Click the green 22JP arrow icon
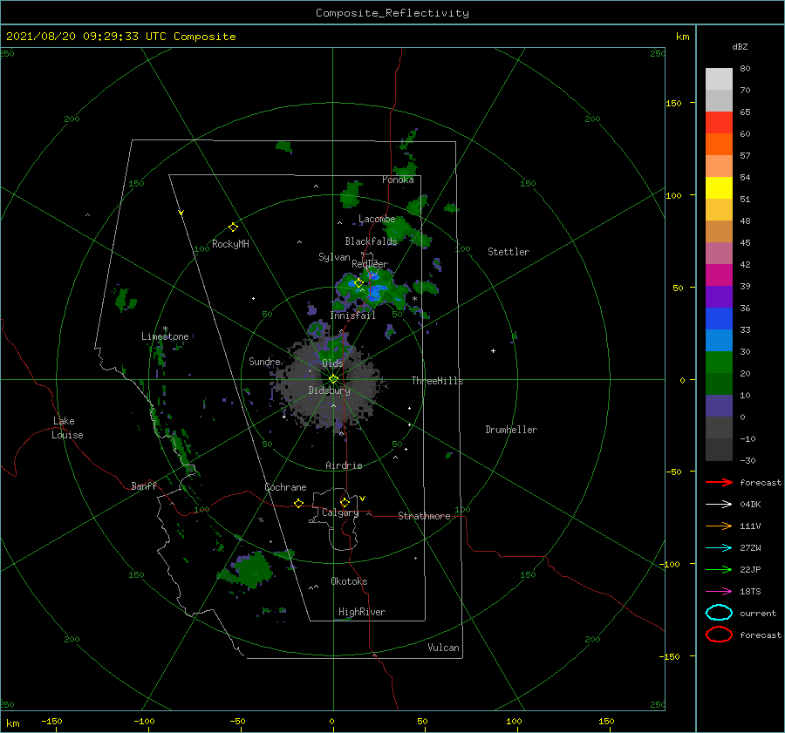 pos(719,569)
